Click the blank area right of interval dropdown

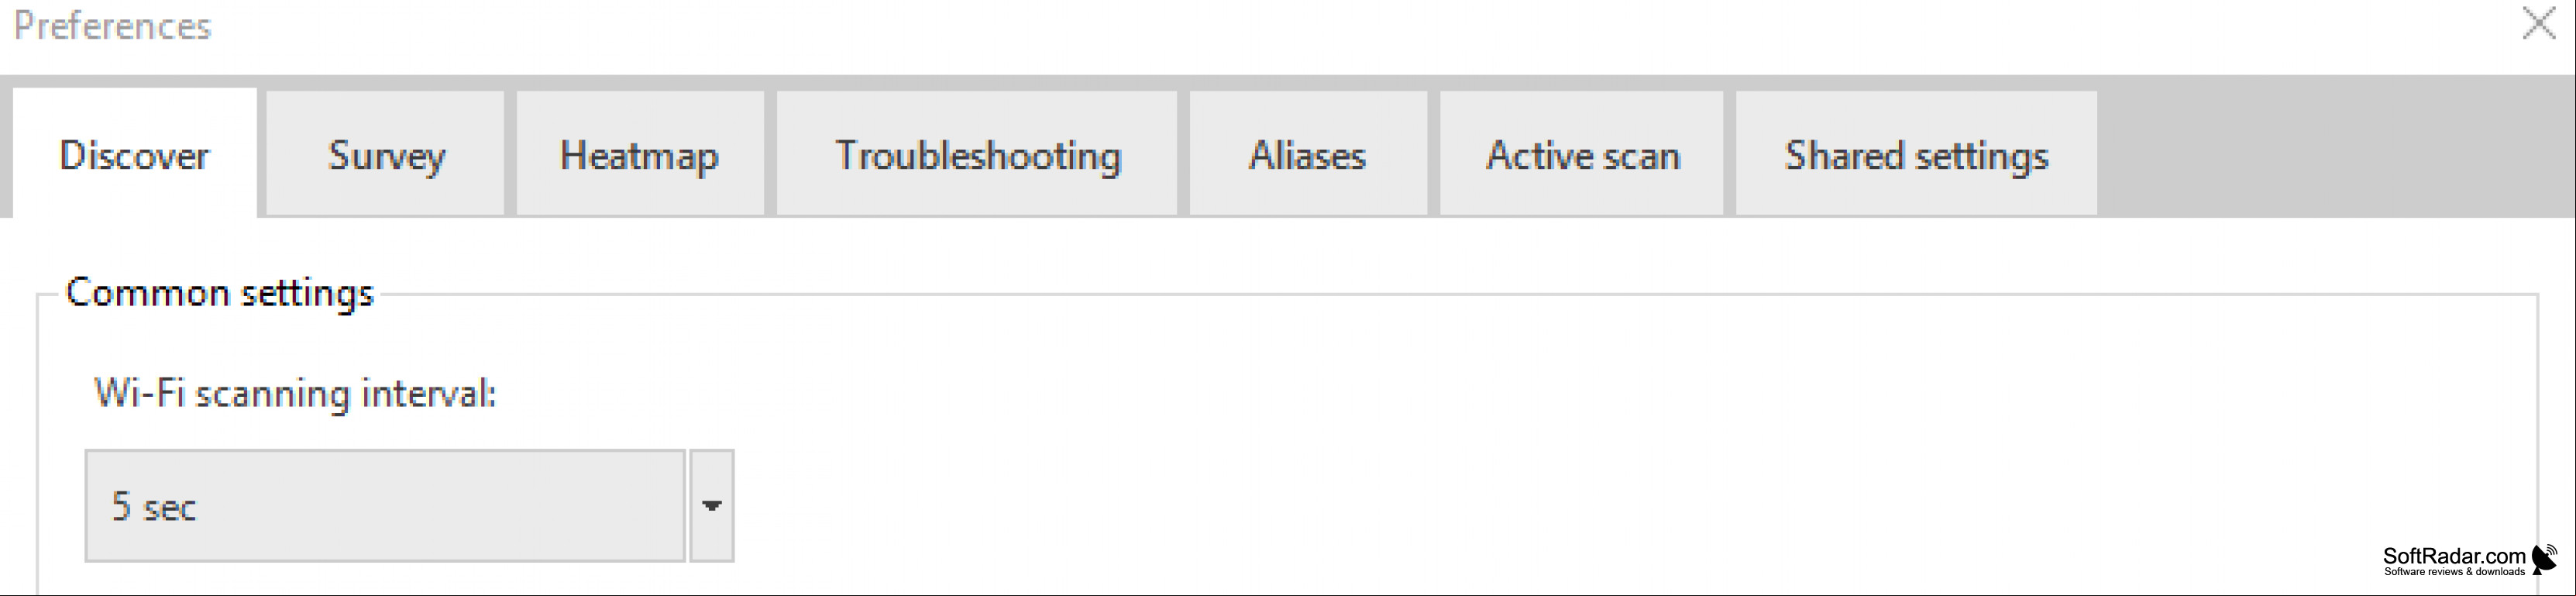coord(1600,506)
